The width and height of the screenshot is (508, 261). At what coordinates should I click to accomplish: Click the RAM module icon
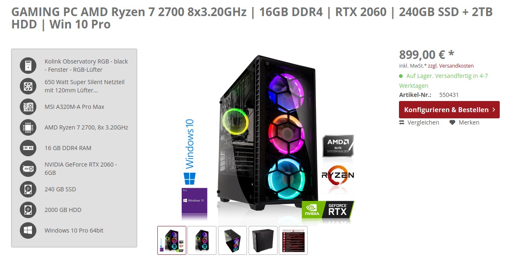[x=28, y=148]
